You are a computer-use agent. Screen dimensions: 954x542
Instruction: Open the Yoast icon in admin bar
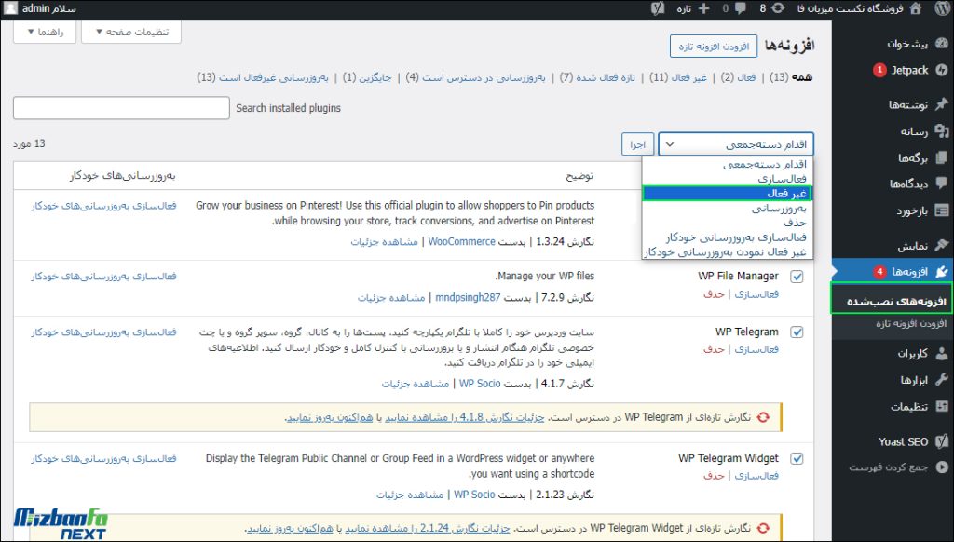pyautogui.click(x=657, y=8)
